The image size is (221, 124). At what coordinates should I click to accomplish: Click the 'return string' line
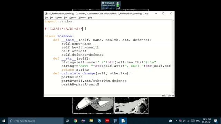pos(75,70)
